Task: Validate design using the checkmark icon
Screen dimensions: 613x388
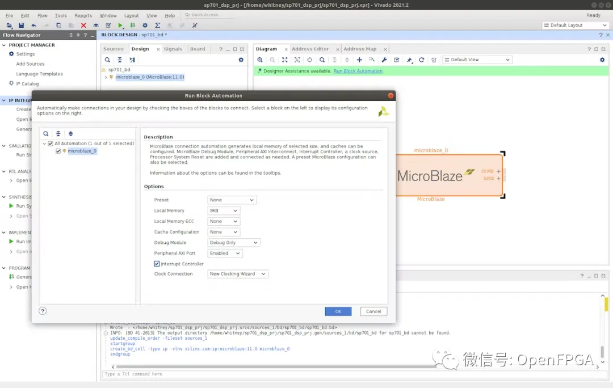Action: 397,60
